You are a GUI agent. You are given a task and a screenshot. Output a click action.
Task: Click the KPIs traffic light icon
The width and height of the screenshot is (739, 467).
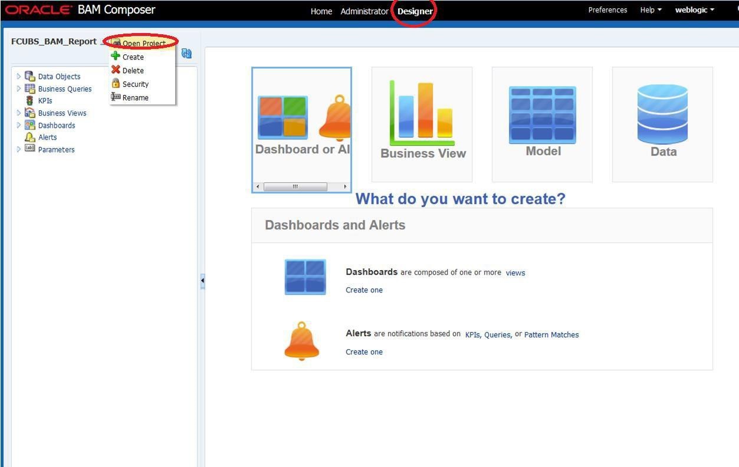29,101
